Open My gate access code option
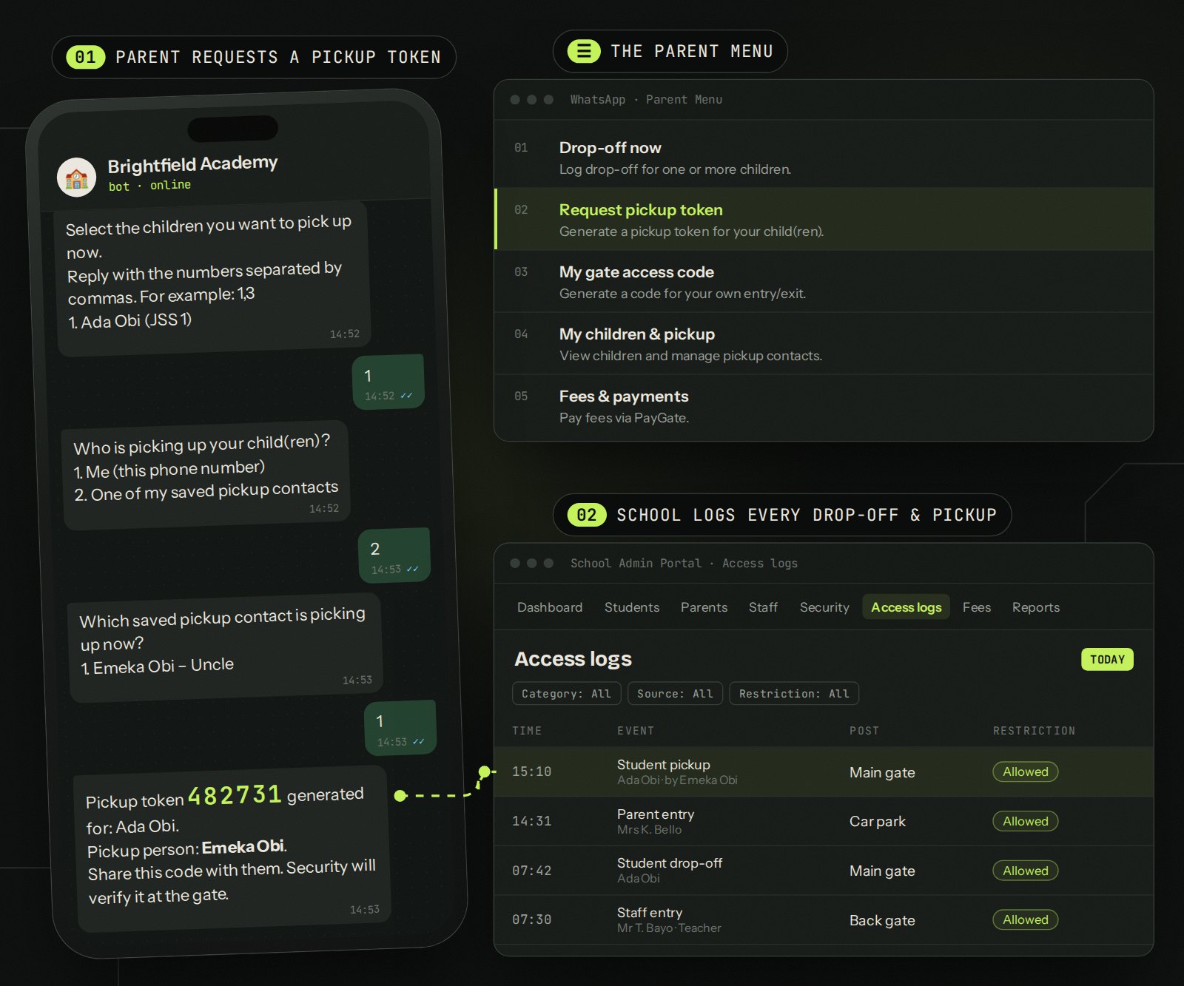Viewport: 1184px width, 986px height. pyautogui.click(x=824, y=282)
